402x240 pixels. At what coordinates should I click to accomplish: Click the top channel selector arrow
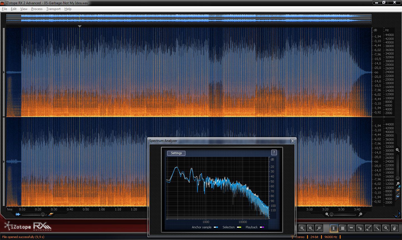(x=4, y=72)
